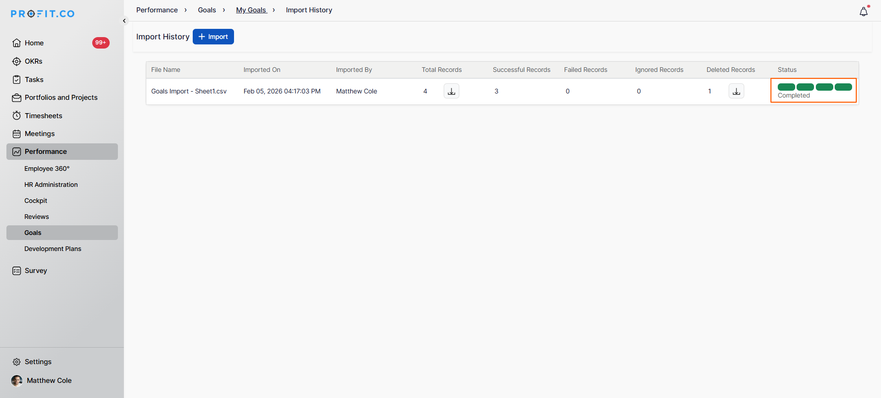
Task: Collapse the left sidebar with the chevron
Action: [x=124, y=21]
